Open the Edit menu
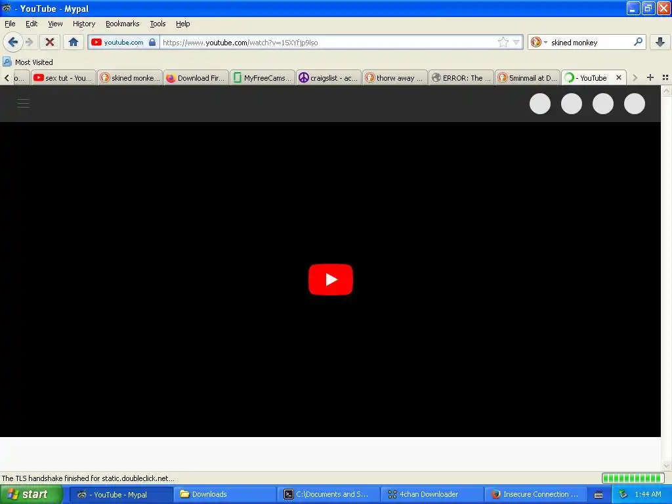 [31, 24]
